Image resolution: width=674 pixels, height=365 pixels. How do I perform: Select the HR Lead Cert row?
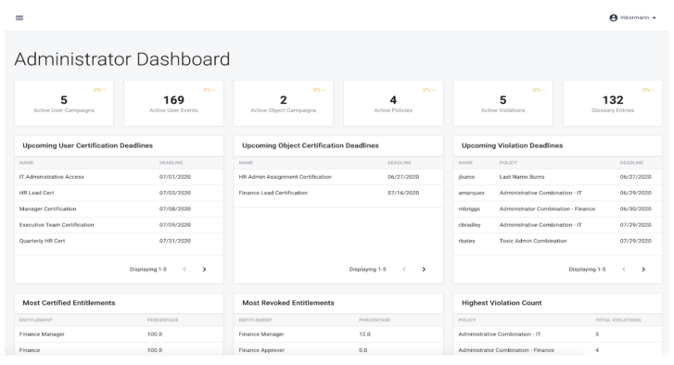point(119,193)
